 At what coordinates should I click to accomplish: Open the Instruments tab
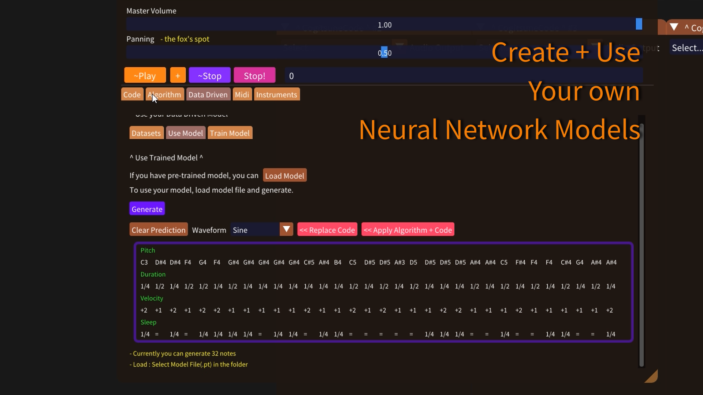coord(276,94)
